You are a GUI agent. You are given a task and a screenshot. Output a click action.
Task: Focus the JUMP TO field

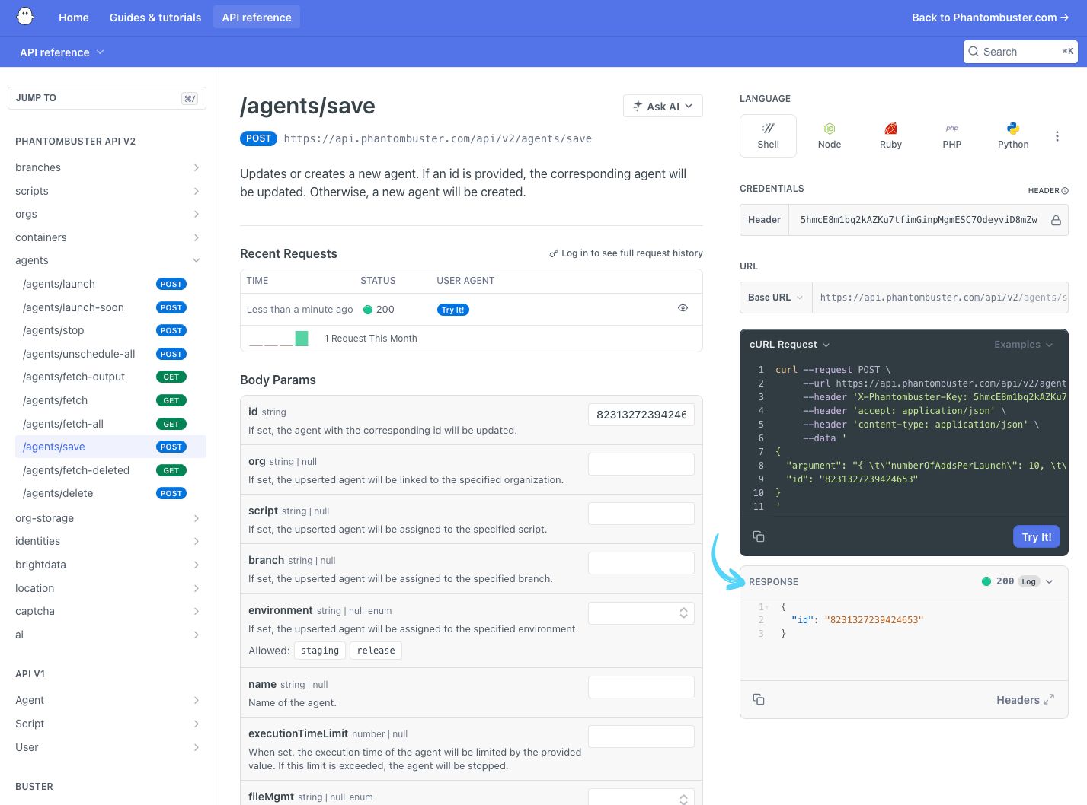click(x=107, y=98)
